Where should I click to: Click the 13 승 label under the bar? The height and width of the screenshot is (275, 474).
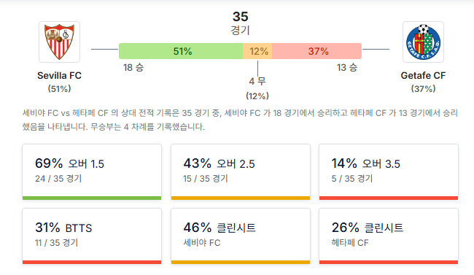point(347,67)
